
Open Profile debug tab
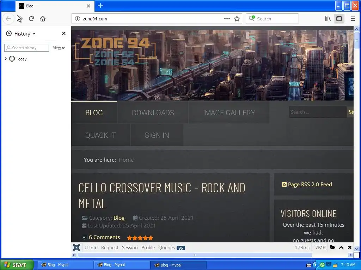(x=148, y=247)
